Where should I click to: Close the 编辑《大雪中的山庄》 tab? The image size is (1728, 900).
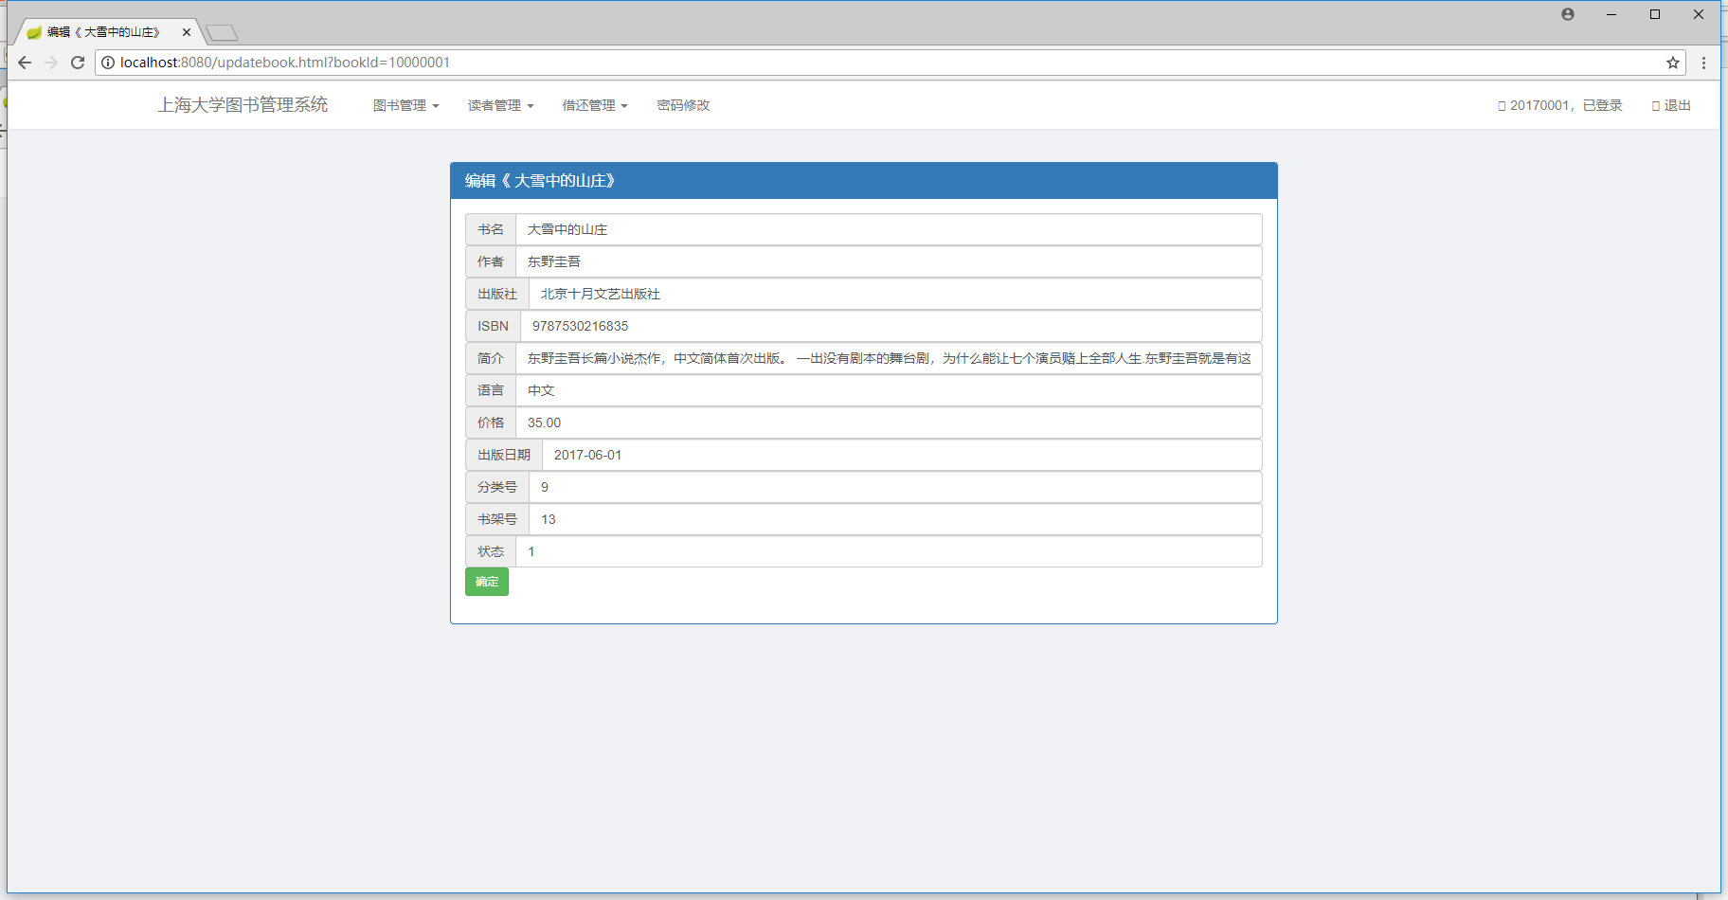[x=187, y=32]
